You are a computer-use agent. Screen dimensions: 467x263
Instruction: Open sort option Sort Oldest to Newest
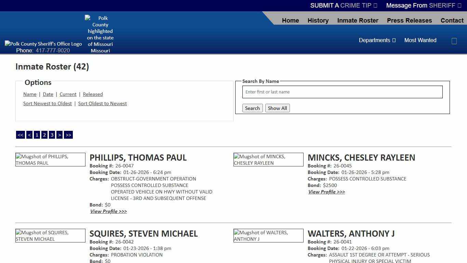102,103
